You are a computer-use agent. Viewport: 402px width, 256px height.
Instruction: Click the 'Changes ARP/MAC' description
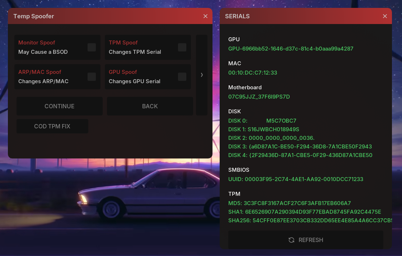tap(43, 81)
